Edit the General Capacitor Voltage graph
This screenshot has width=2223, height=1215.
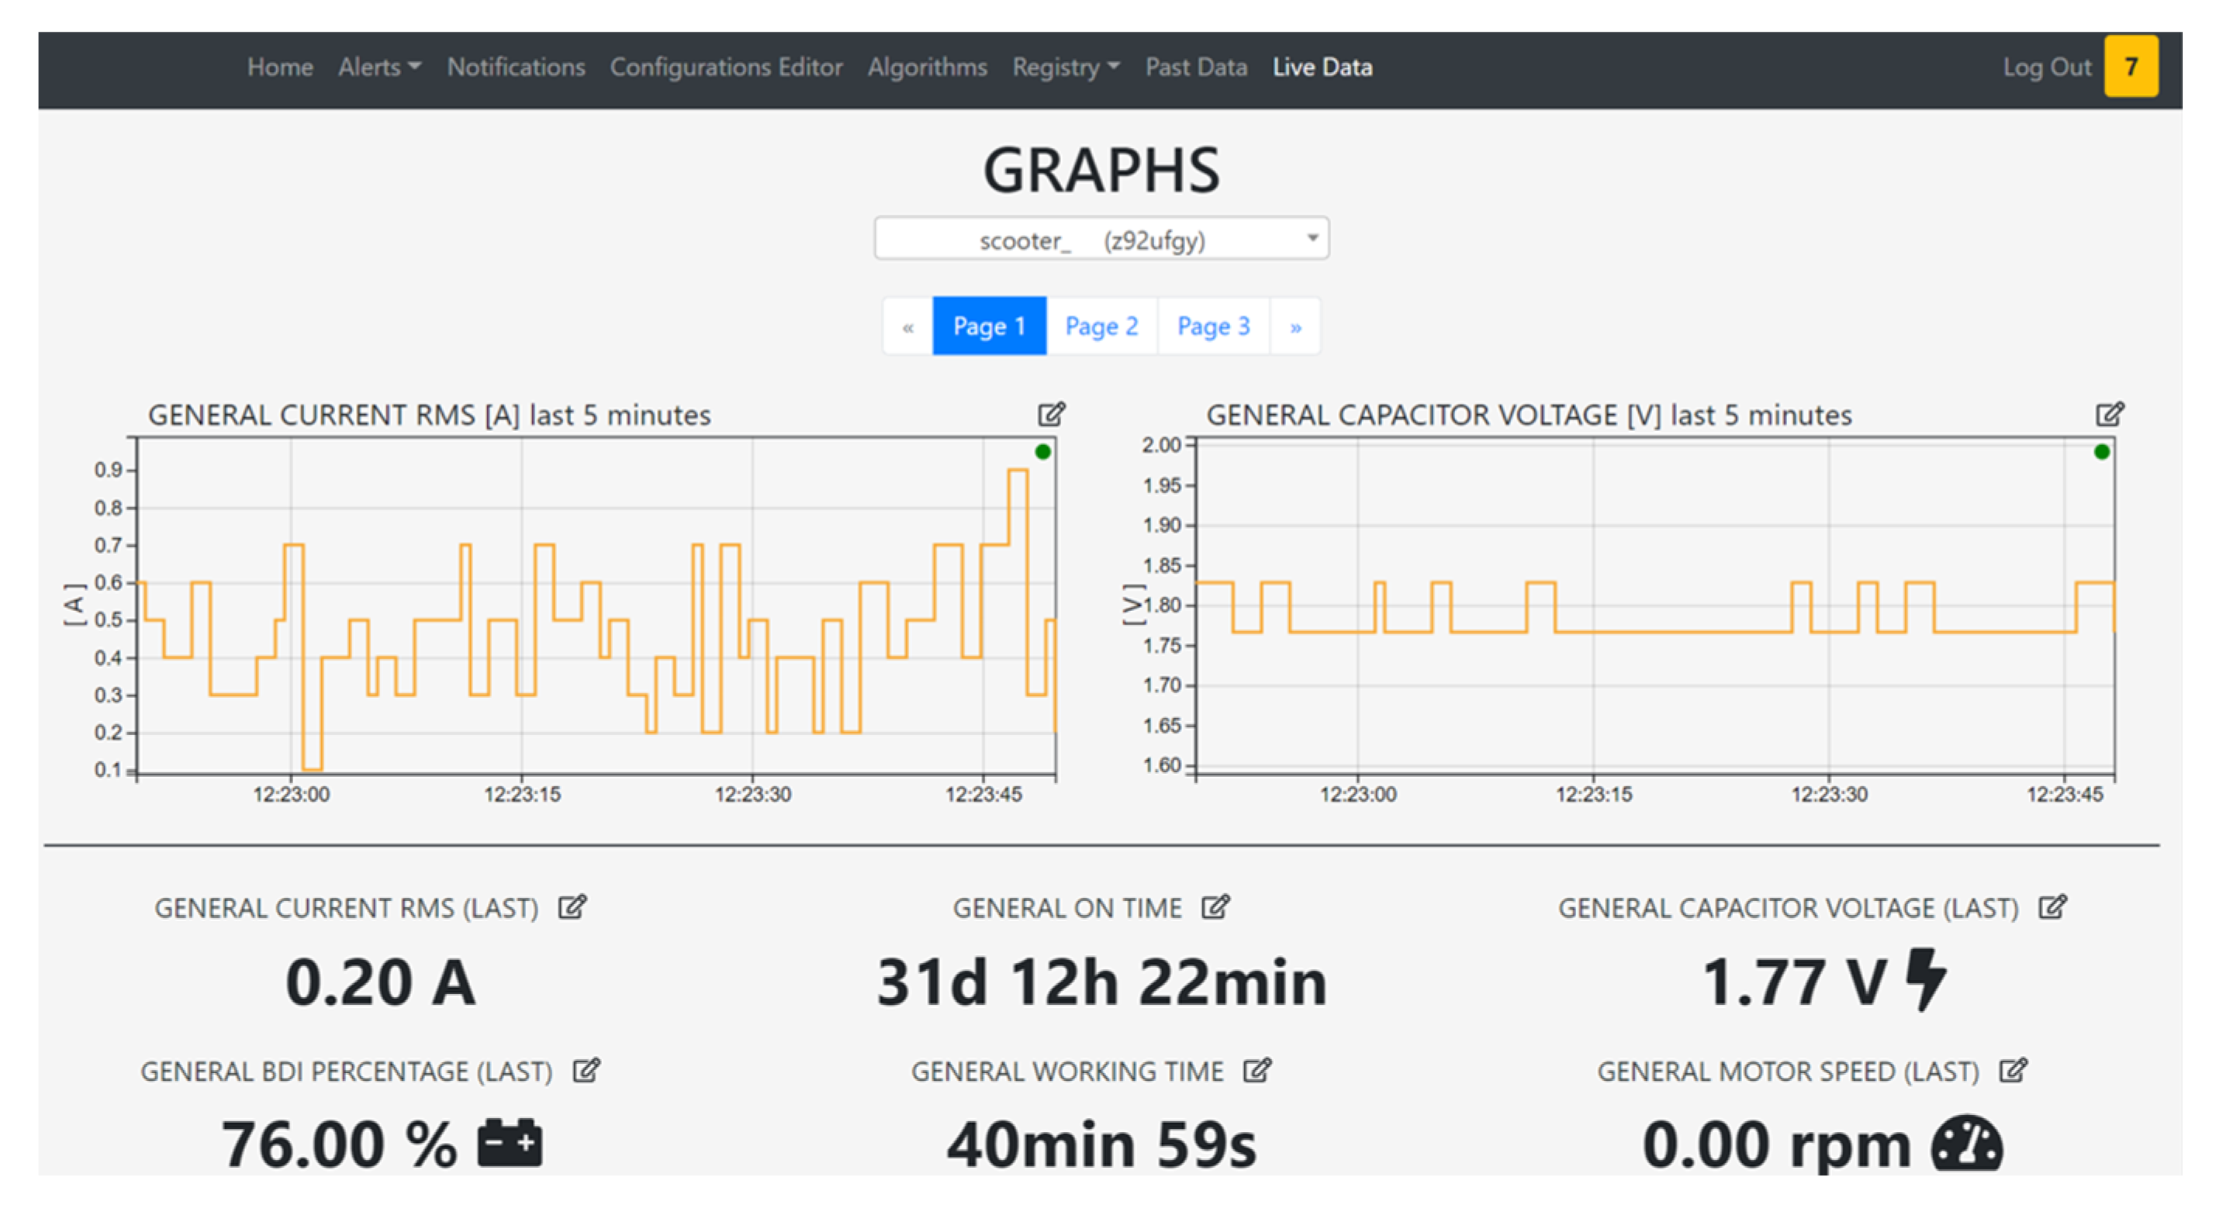(2109, 414)
